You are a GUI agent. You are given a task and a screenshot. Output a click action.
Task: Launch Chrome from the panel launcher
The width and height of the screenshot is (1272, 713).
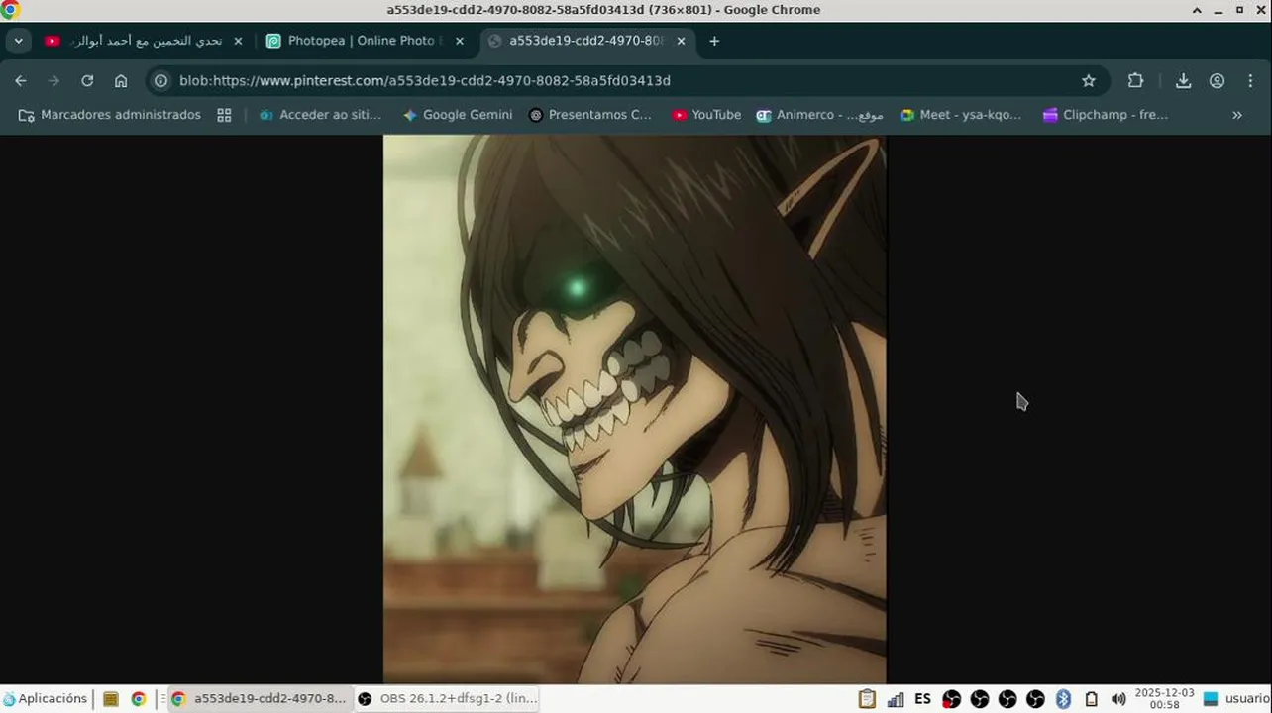pos(139,699)
